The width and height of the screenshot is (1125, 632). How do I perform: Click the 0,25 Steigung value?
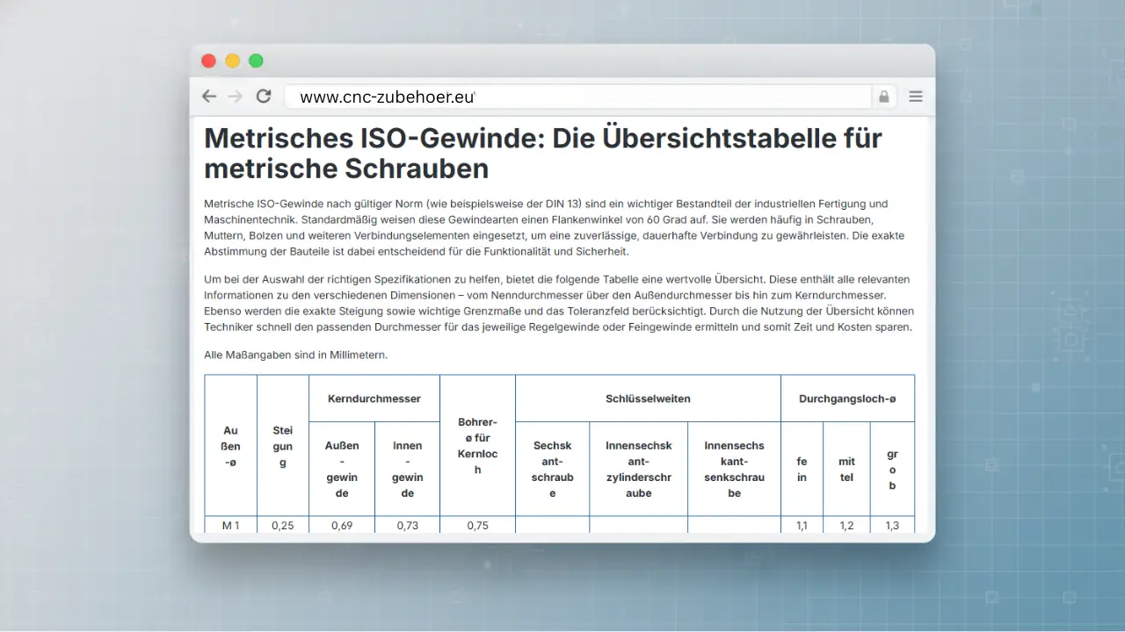tap(283, 525)
